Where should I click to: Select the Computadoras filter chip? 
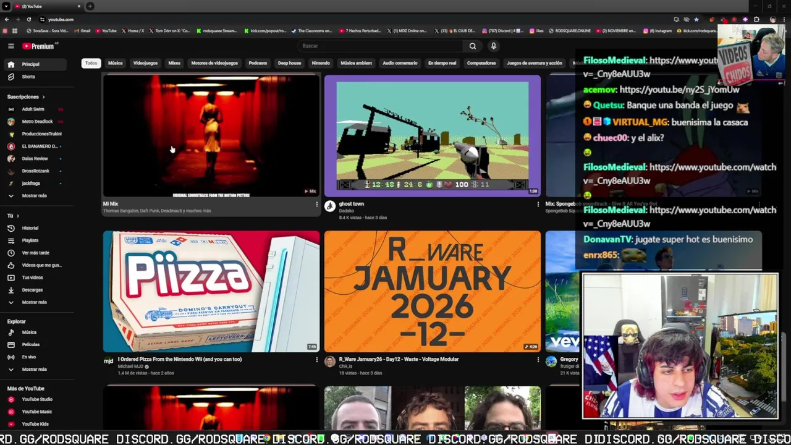(x=481, y=63)
